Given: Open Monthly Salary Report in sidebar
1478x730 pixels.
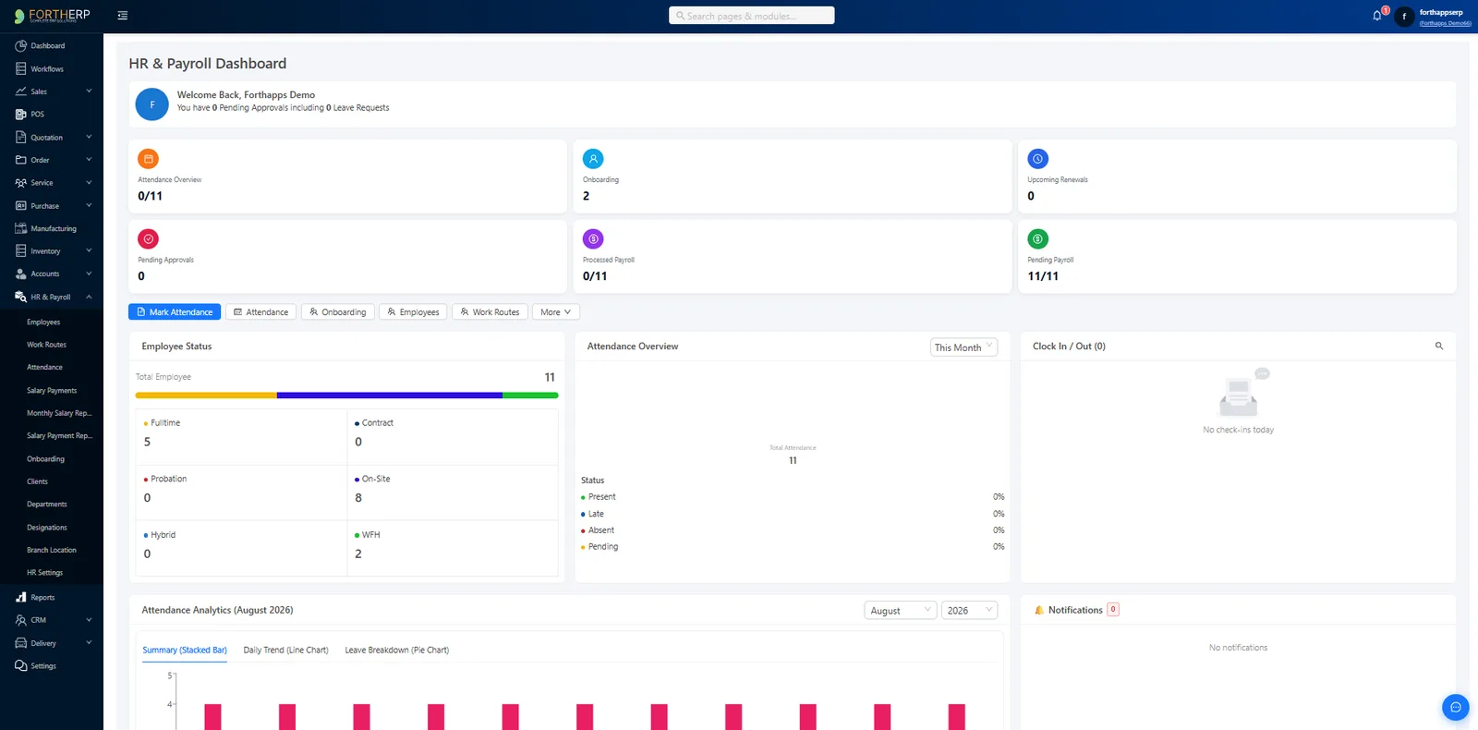Looking at the screenshot, I should [59, 413].
